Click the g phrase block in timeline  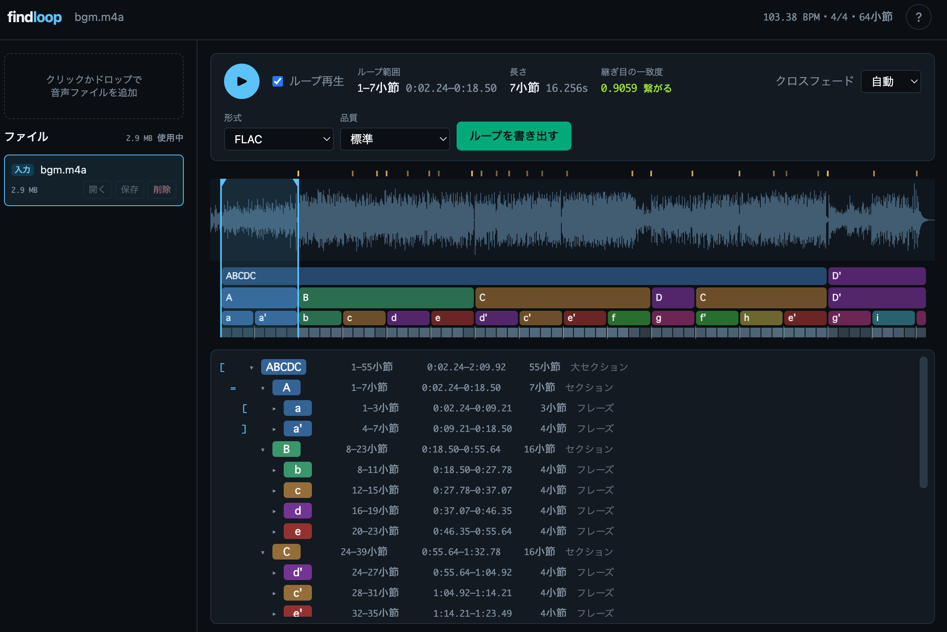point(673,318)
